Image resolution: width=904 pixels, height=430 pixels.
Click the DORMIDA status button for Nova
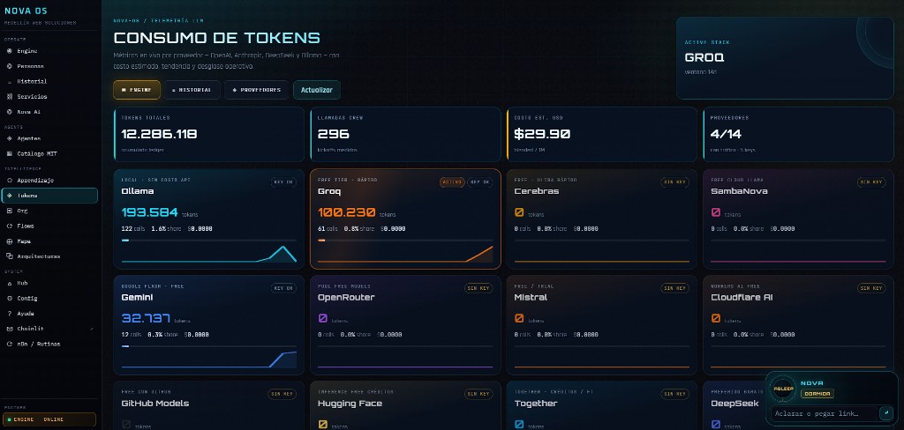pos(817,394)
